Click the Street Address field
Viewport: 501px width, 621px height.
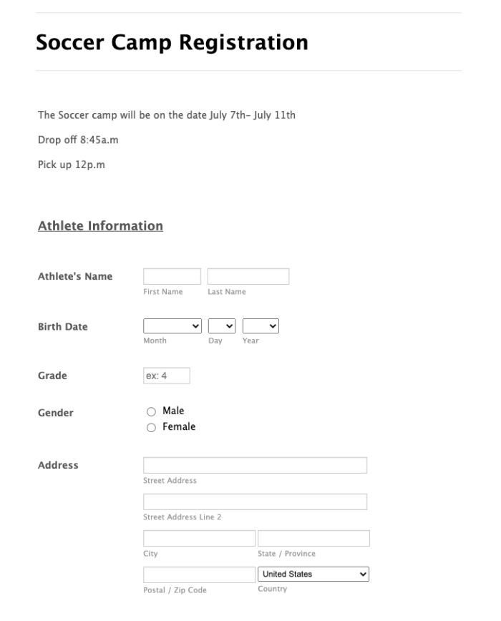pyautogui.click(x=255, y=466)
